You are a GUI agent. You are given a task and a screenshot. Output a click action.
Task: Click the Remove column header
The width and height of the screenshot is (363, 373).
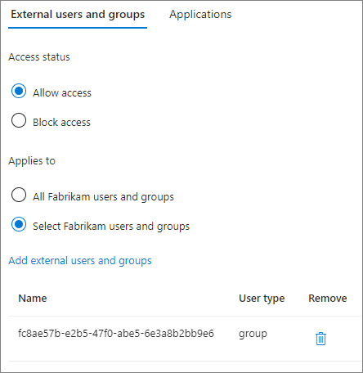328,299
